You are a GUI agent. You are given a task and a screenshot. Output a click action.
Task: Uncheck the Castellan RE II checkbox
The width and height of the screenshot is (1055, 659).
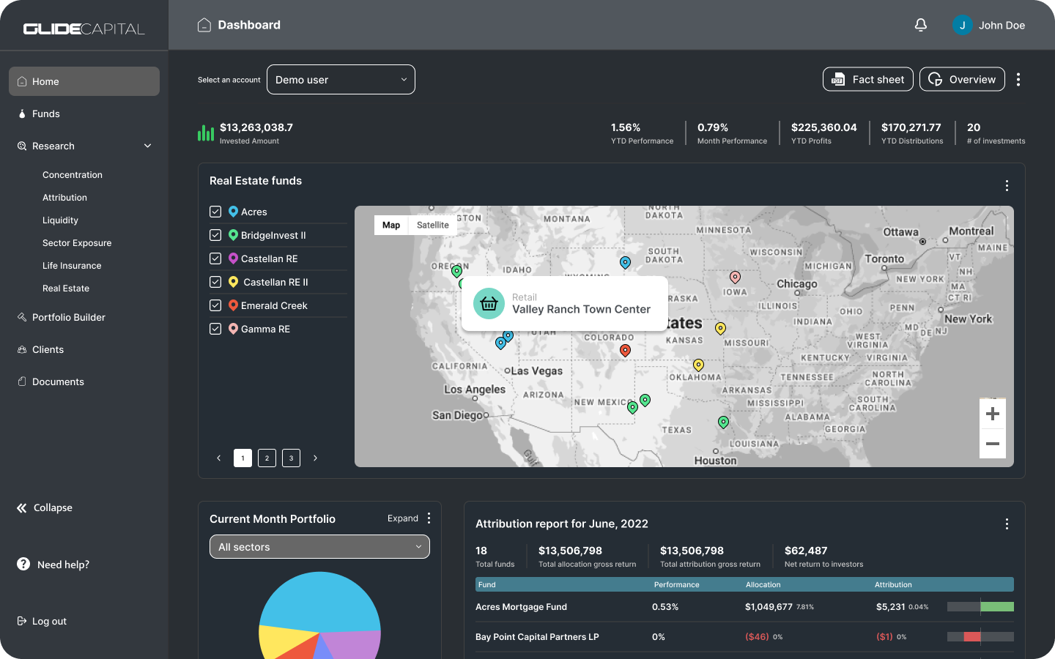pos(215,282)
